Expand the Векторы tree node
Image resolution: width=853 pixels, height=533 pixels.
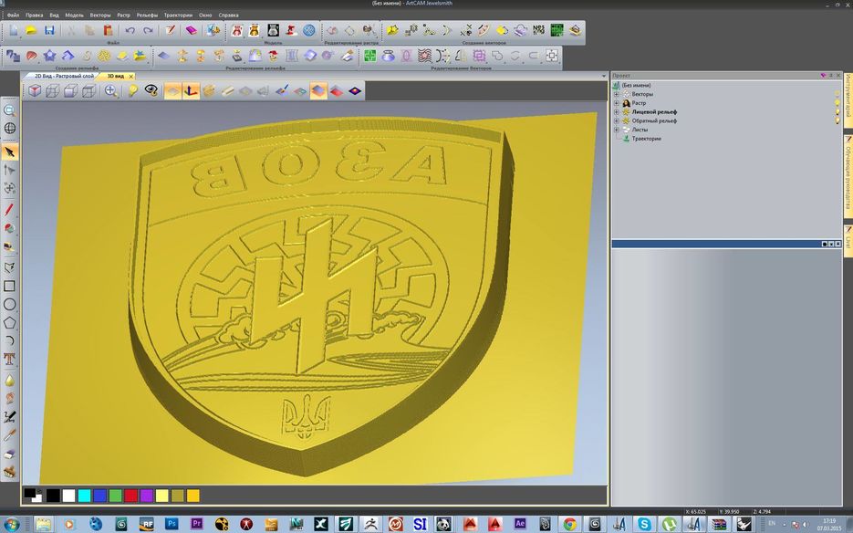point(617,94)
